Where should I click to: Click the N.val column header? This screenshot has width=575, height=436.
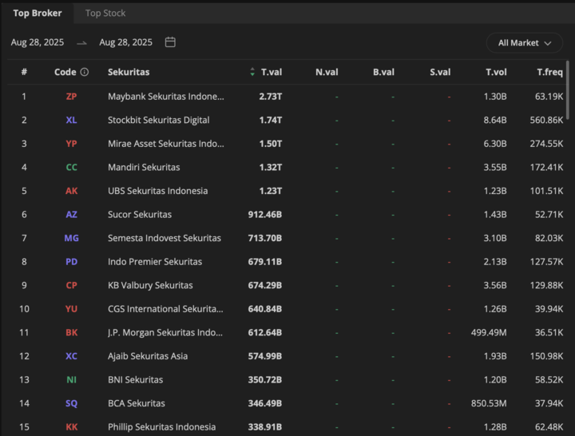326,72
